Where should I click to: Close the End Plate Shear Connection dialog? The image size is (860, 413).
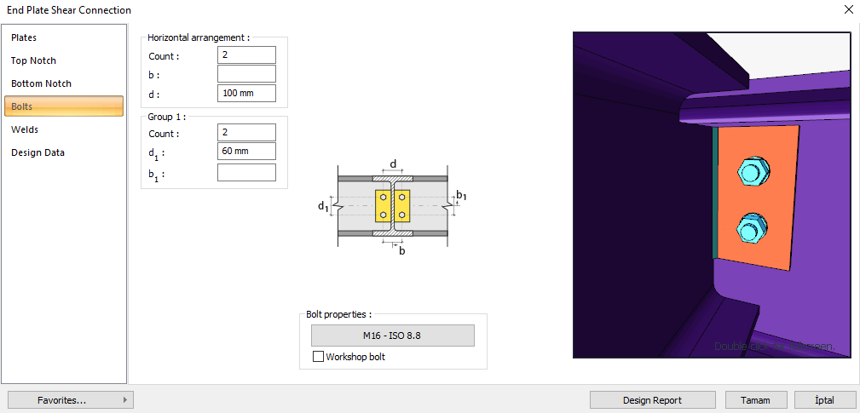847,9
